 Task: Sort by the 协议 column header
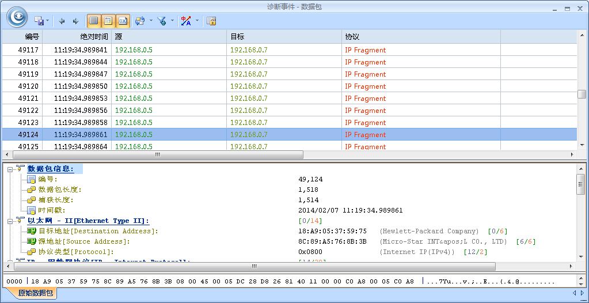(352, 36)
